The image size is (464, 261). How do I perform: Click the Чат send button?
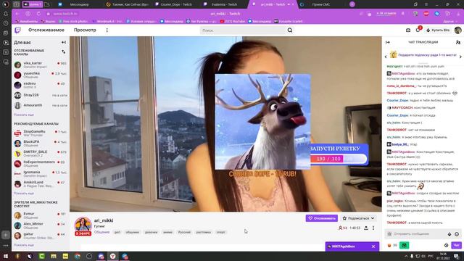[x=456, y=245]
